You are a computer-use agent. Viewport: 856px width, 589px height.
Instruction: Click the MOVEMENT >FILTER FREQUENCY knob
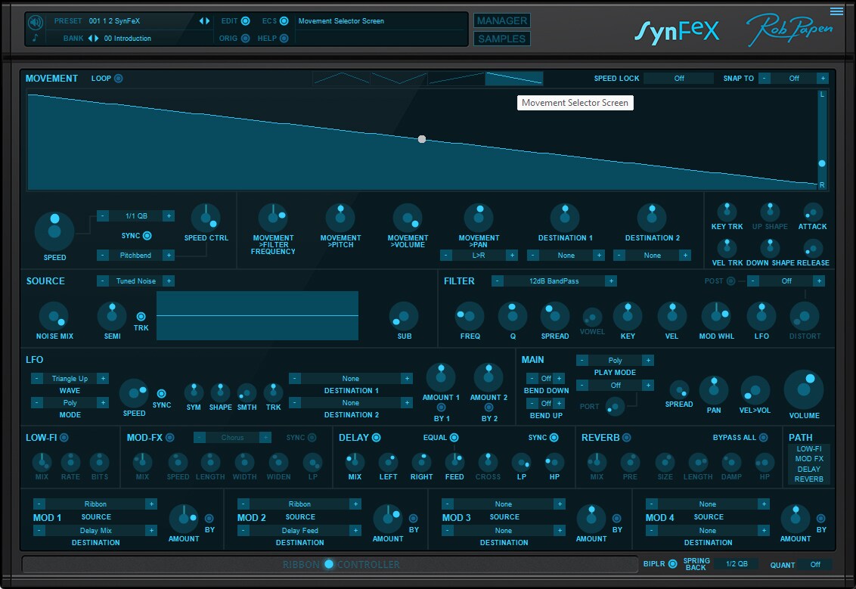pyautogui.click(x=273, y=219)
